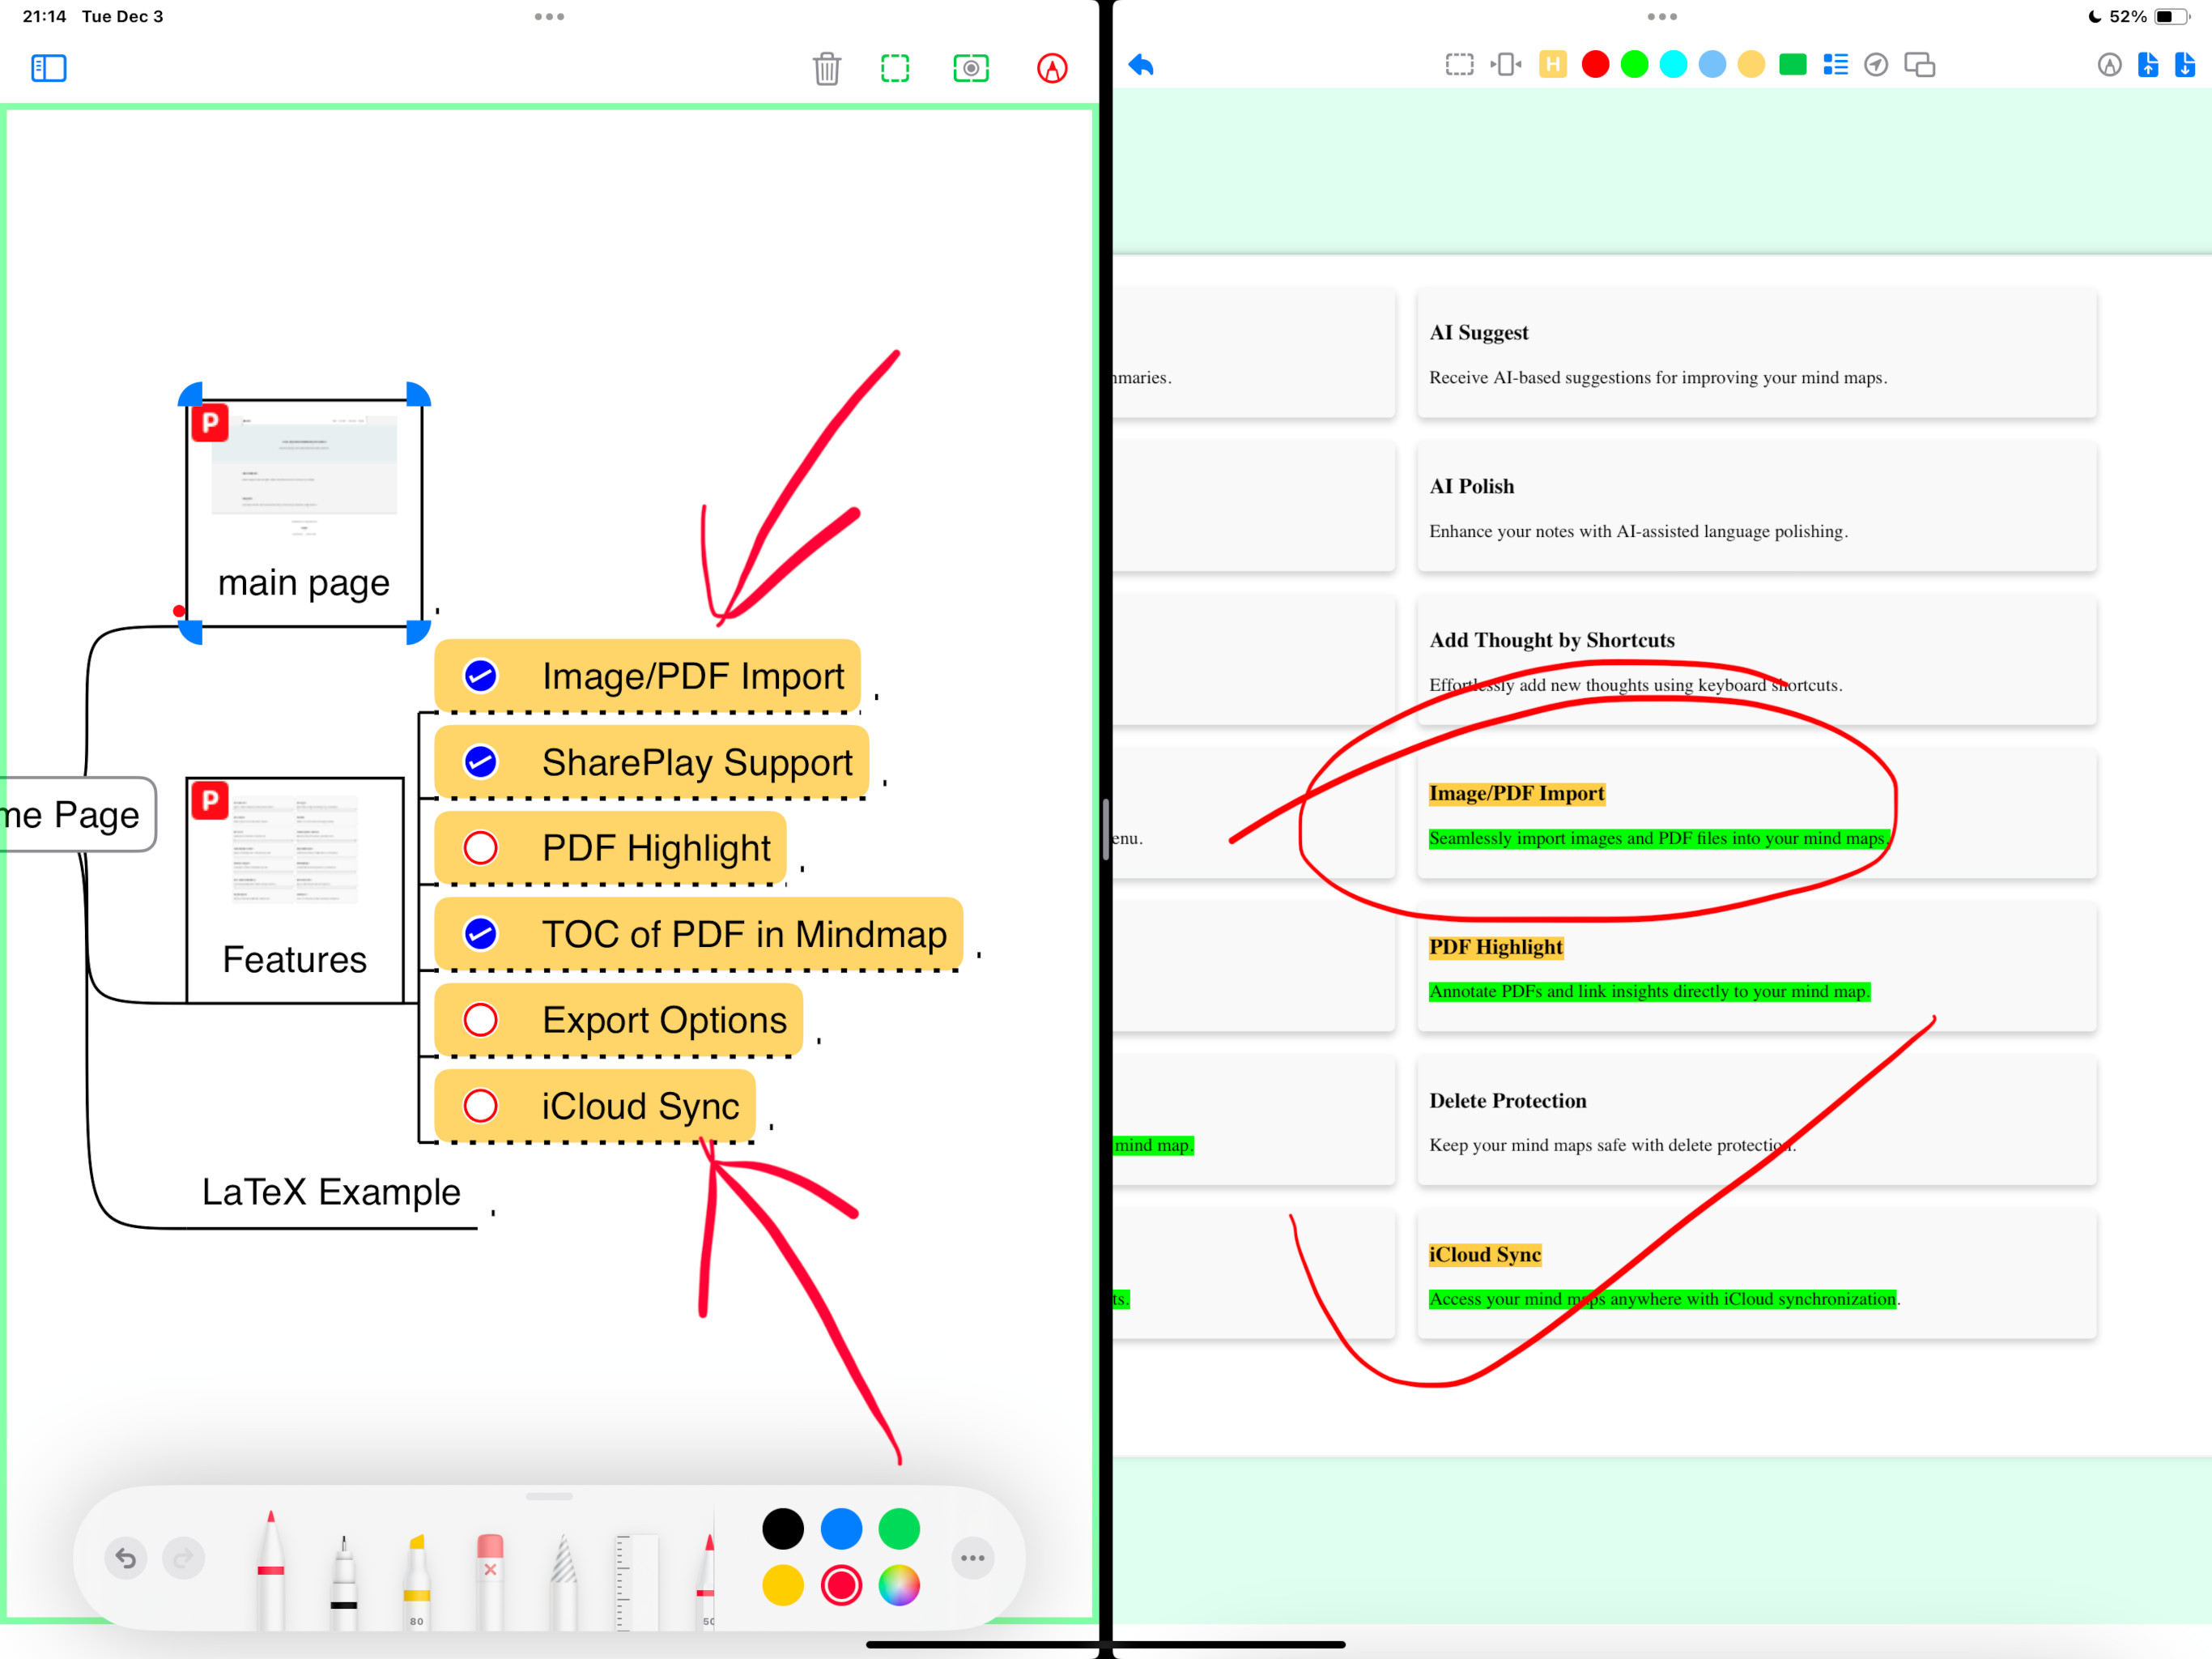The image size is (2212, 1659).
Task: Choose the blue ink color swatch
Action: [841, 1529]
